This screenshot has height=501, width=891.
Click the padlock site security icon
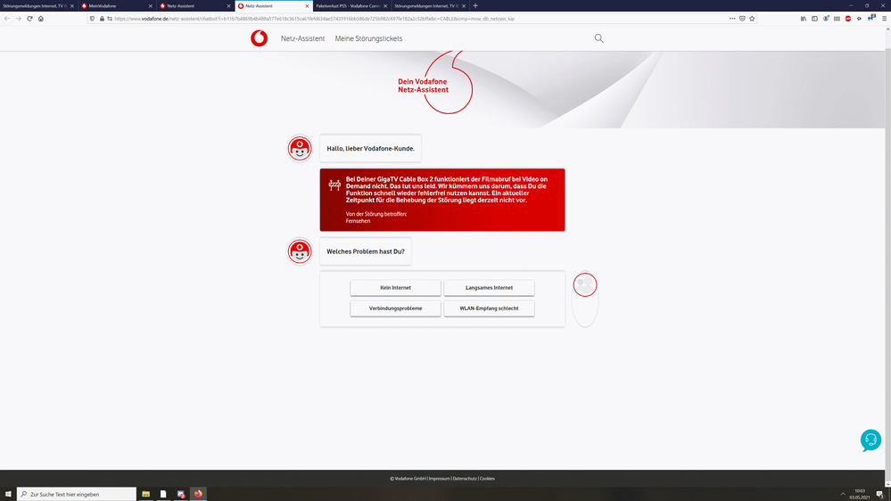click(102, 18)
